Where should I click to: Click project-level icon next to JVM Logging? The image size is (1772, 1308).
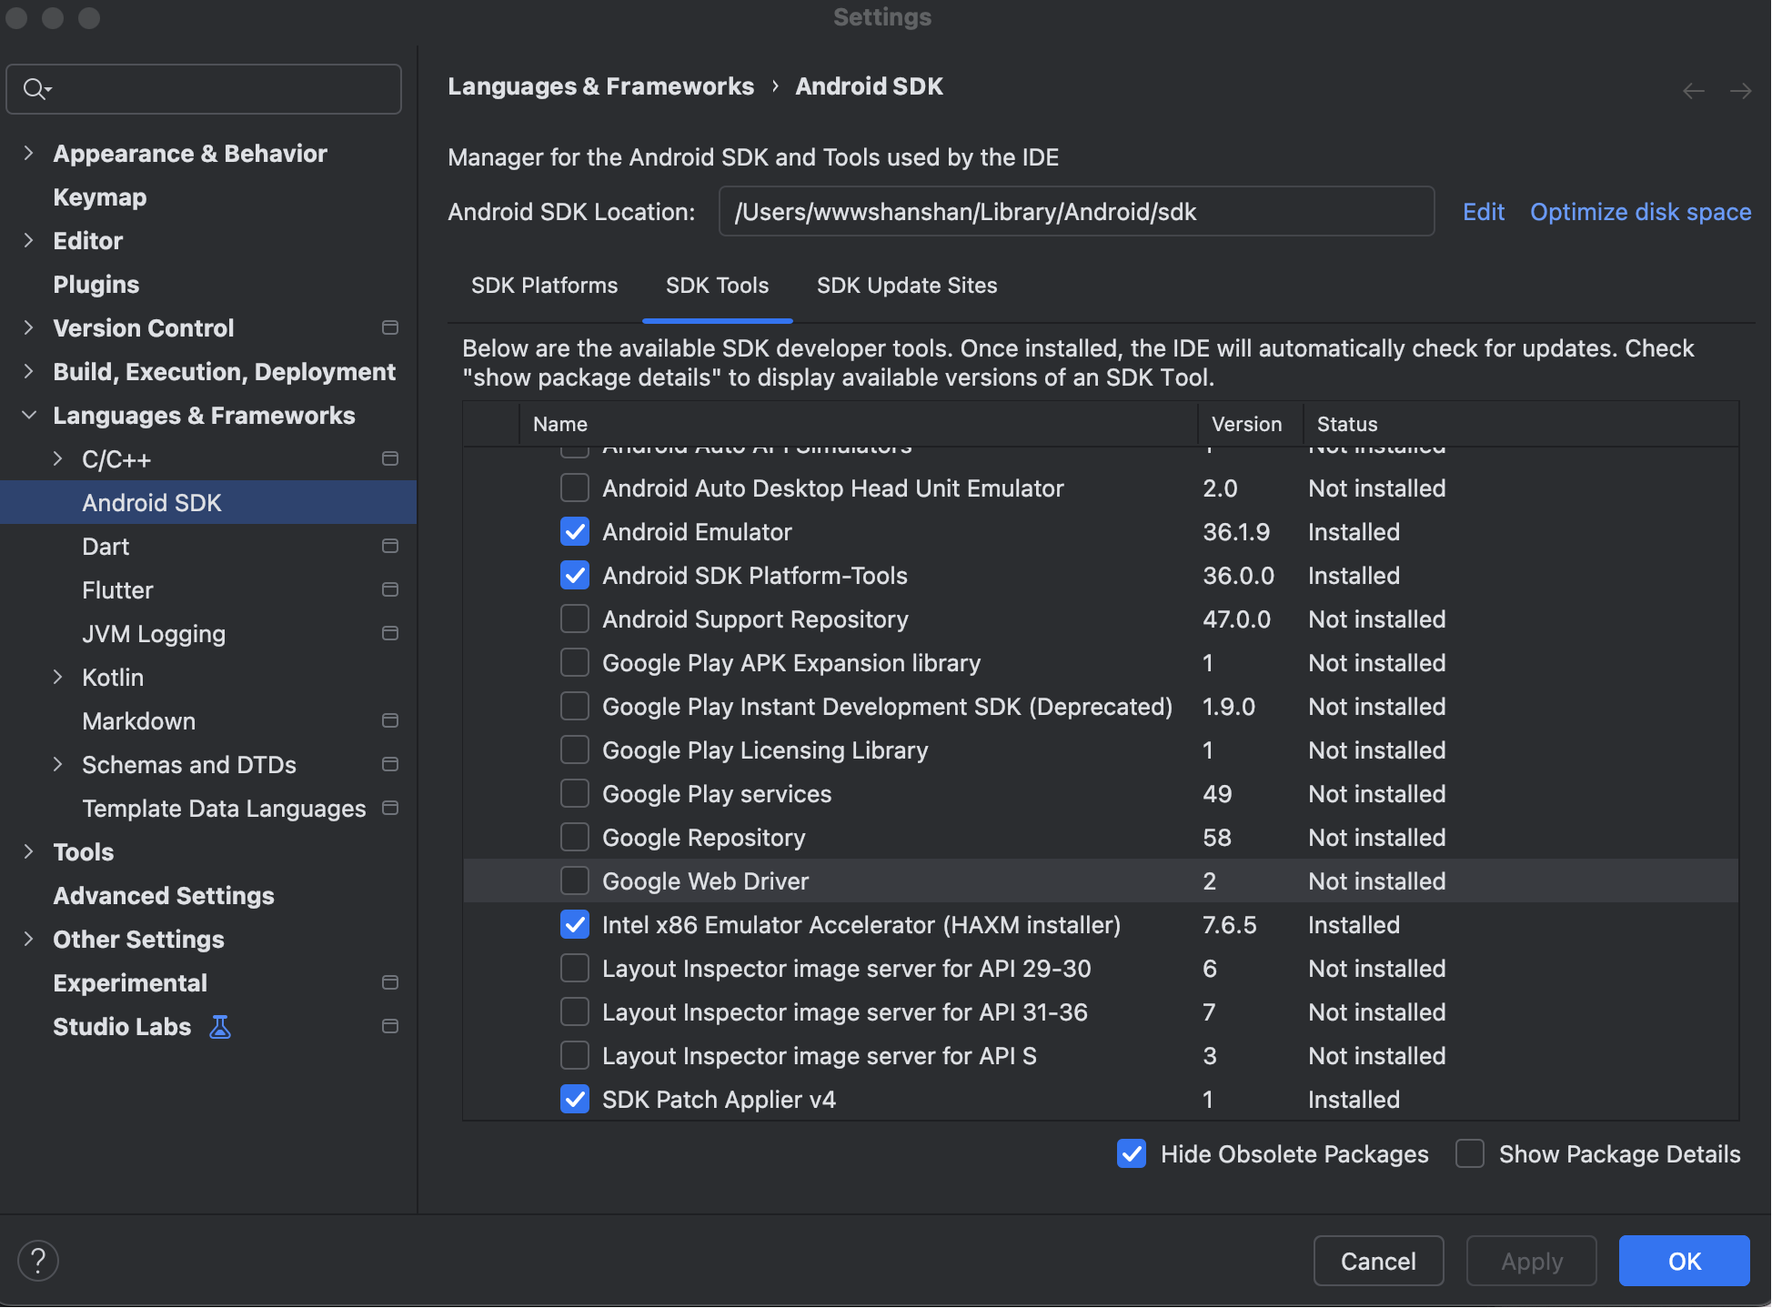[x=390, y=633]
